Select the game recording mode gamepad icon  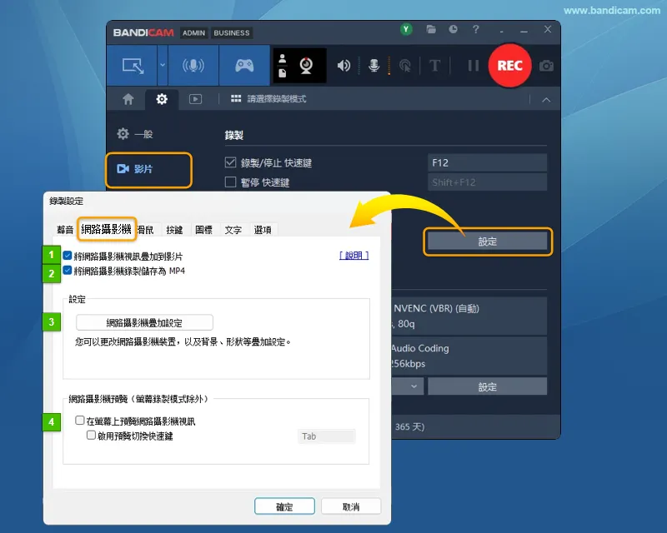click(244, 66)
